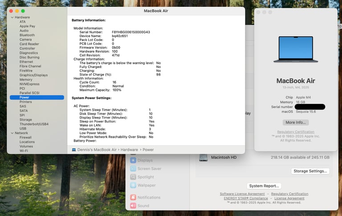
Task: Select Memory in the Hardware list
Action: point(26,80)
